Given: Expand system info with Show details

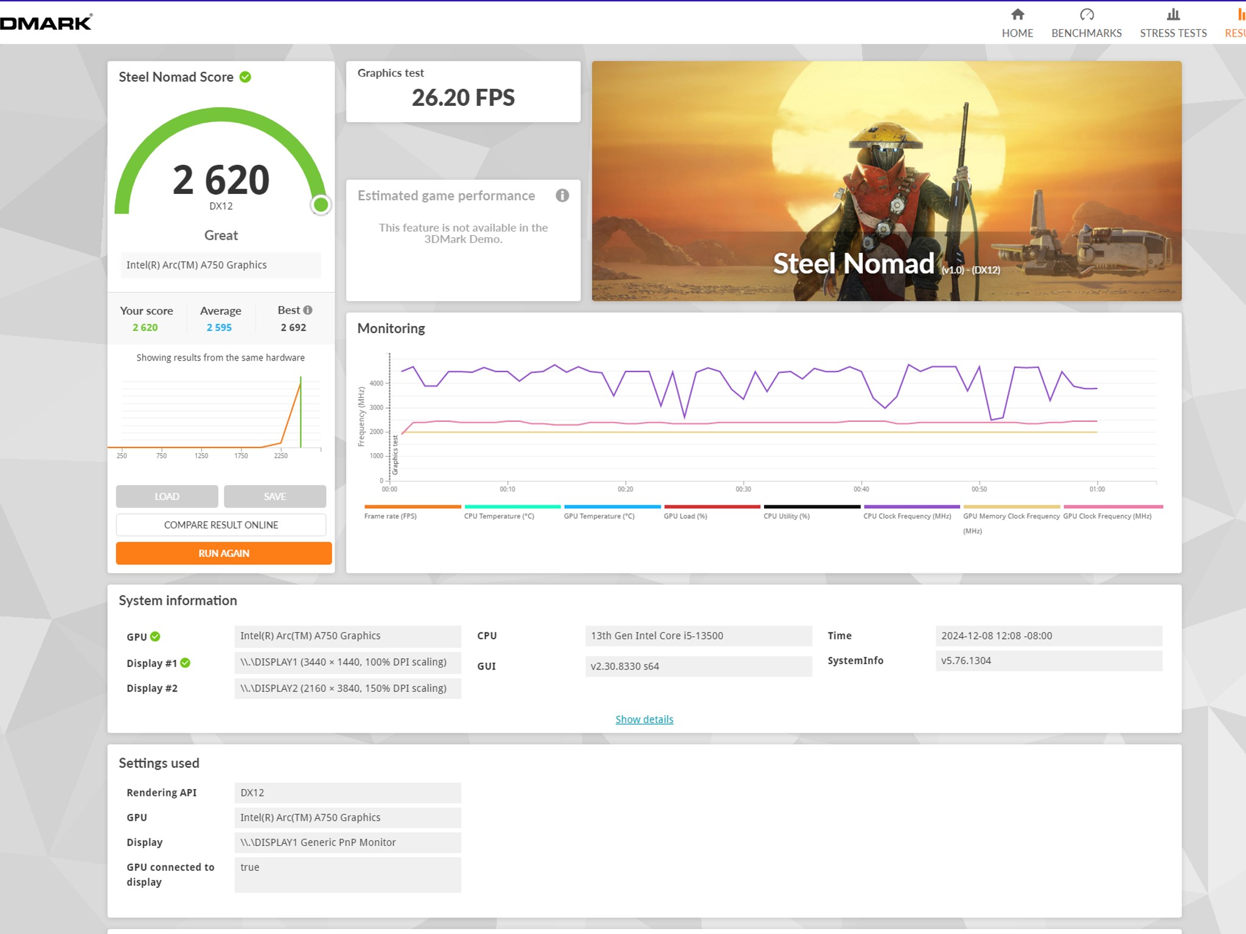Looking at the screenshot, I should point(644,719).
